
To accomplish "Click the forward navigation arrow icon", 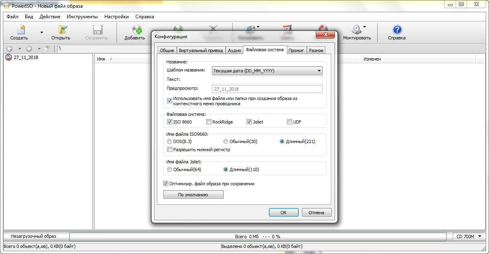I will (x=29, y=48).
